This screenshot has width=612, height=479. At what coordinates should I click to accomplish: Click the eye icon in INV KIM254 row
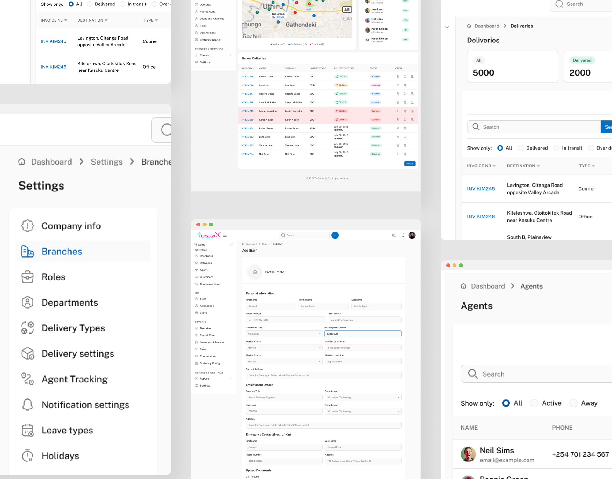(398, 154)
